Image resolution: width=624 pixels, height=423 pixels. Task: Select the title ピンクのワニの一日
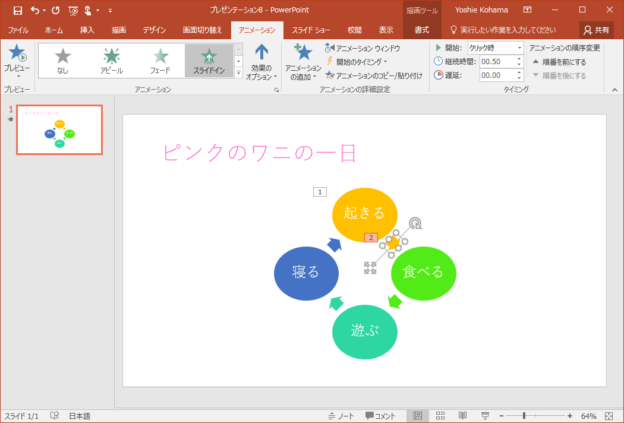pyautogui.click(x=260, y=153)
